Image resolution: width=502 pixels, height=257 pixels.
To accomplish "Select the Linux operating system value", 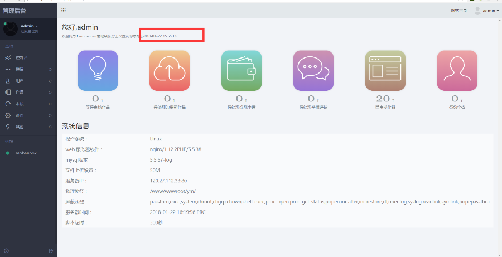I will (156, 139).
